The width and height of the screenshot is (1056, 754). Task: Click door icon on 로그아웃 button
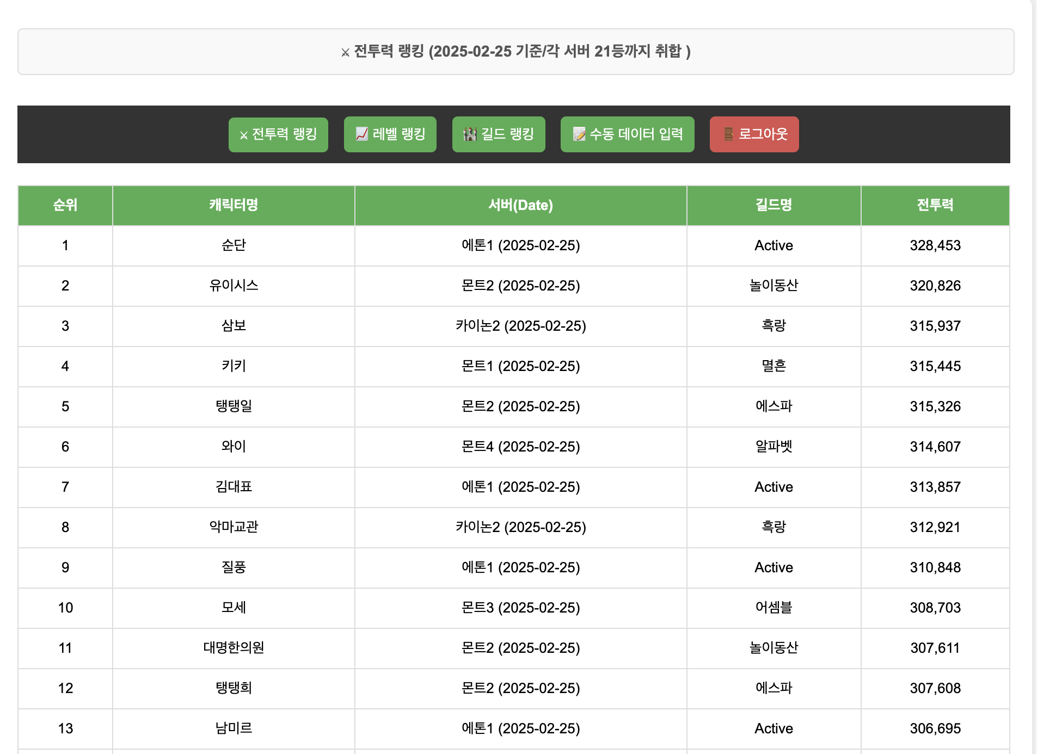(728, 134)
